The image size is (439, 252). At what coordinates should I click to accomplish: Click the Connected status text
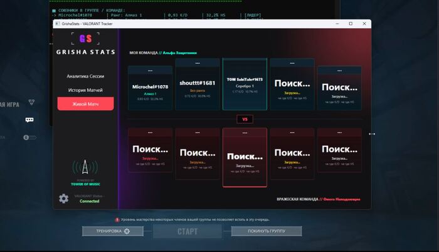(x=89, y=201)
